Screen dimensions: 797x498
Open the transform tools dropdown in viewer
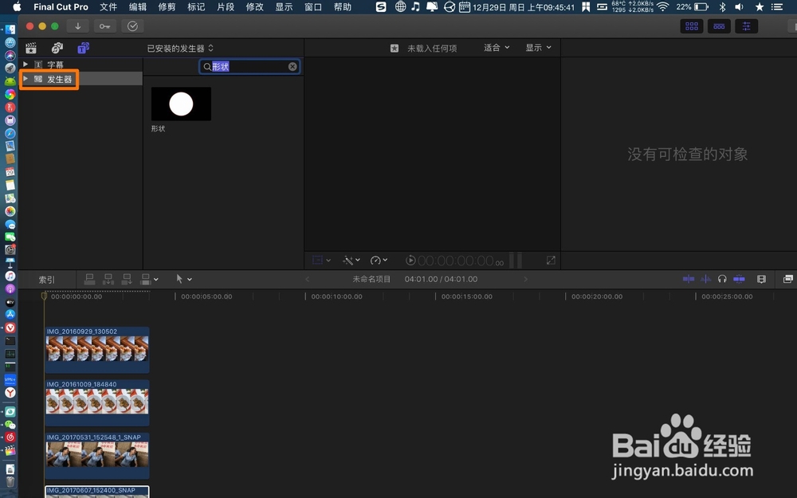321,261
